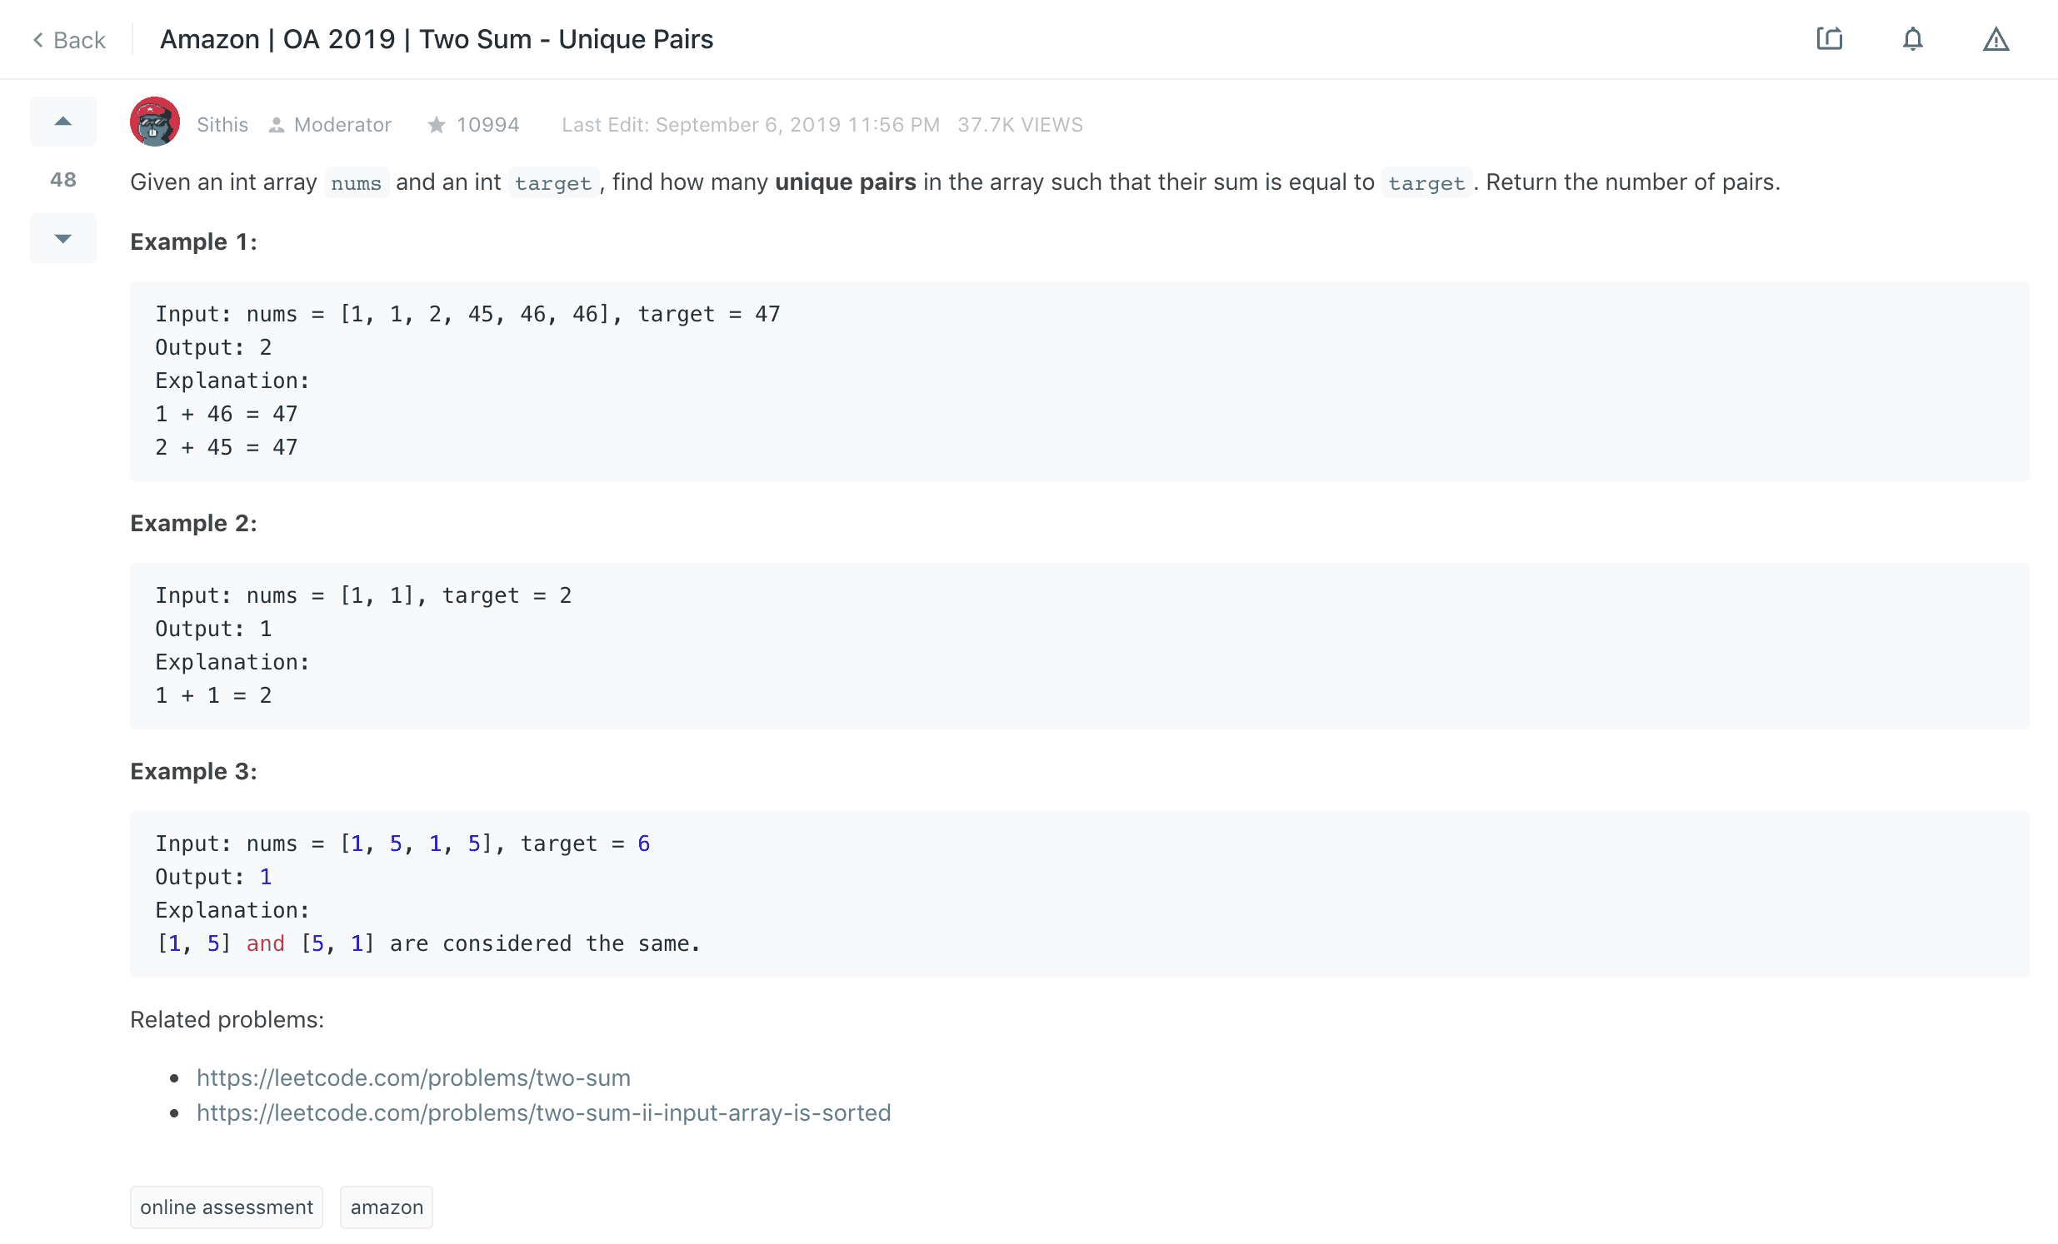Downvote the post with down arrow
Image resolution: width=2058 pixels, height=1244 pixels.
[63, 239]
